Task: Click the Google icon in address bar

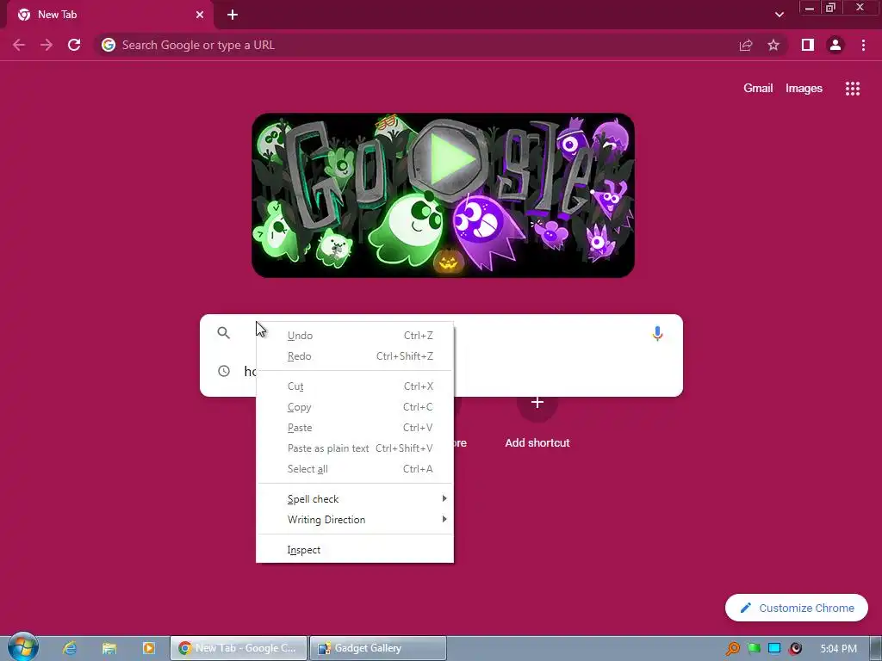Action: coord(109,45)
